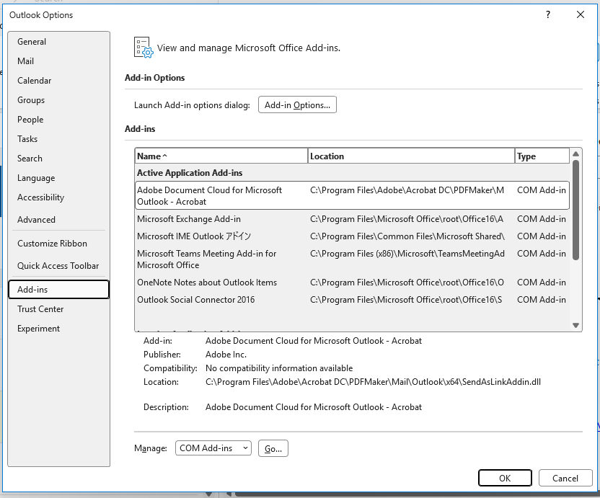Image resolution: width=600 pixels, height=498 pixels.
Task: Sort add-ins by the Name column header
Action: (x=221, y=156)
